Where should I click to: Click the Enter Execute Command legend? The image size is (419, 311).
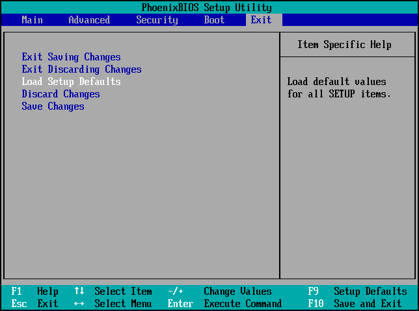[224, 303]
